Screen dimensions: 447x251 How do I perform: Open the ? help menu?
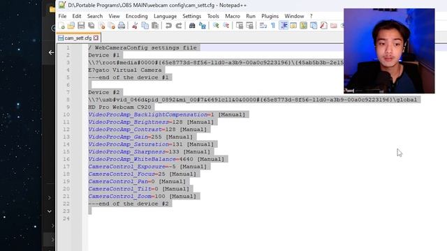click(x=312, y=16)
